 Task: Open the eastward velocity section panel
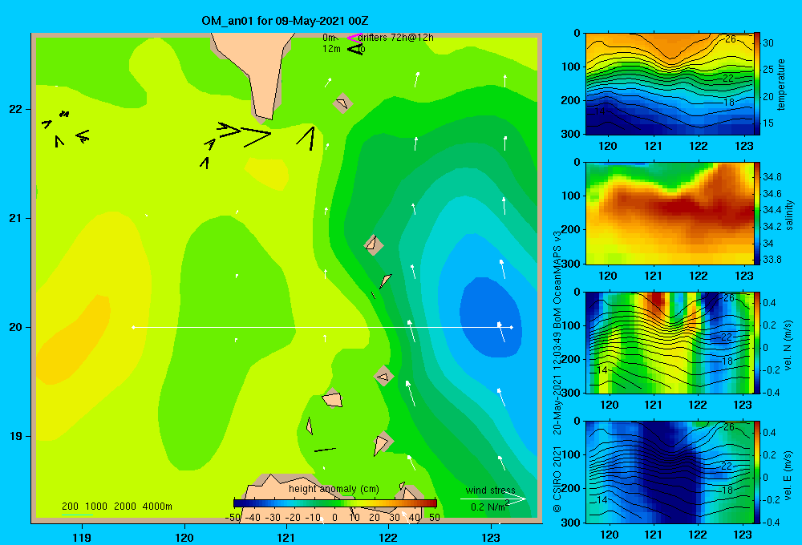[x=669, y=472]
